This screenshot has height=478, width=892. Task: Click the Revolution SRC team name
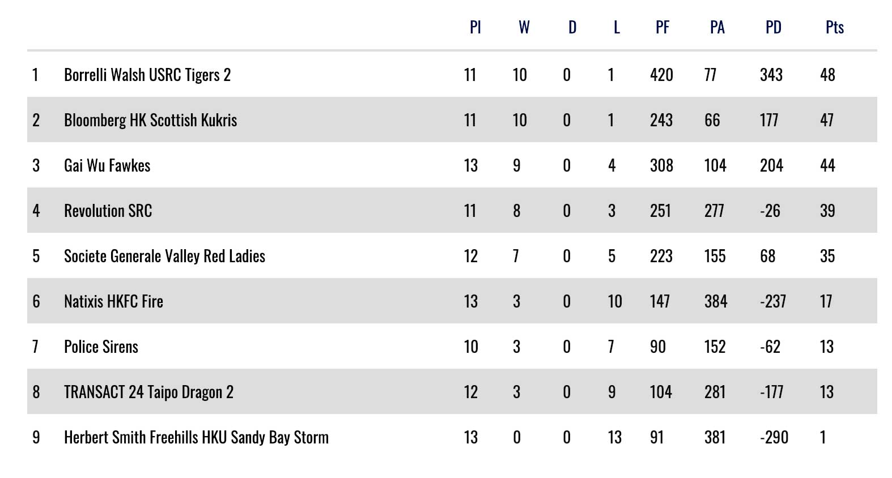click(x=108, y=211)
